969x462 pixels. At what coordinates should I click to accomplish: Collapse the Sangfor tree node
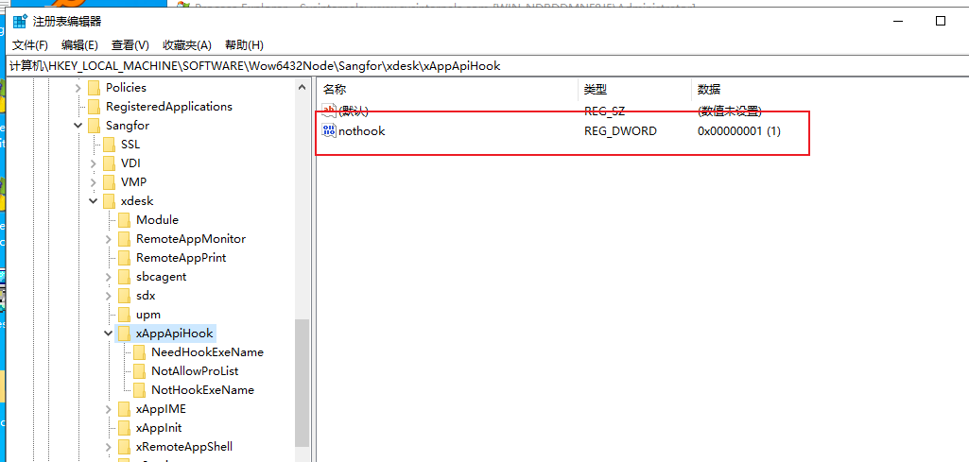tap(78, 126)
